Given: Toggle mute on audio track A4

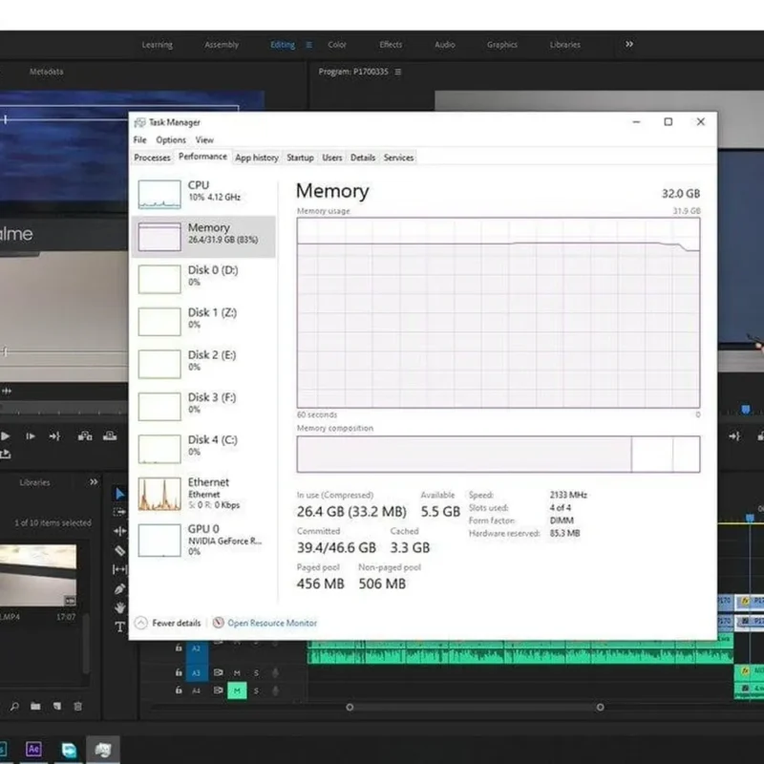Looking at the screenshot, I should point(237,690).
